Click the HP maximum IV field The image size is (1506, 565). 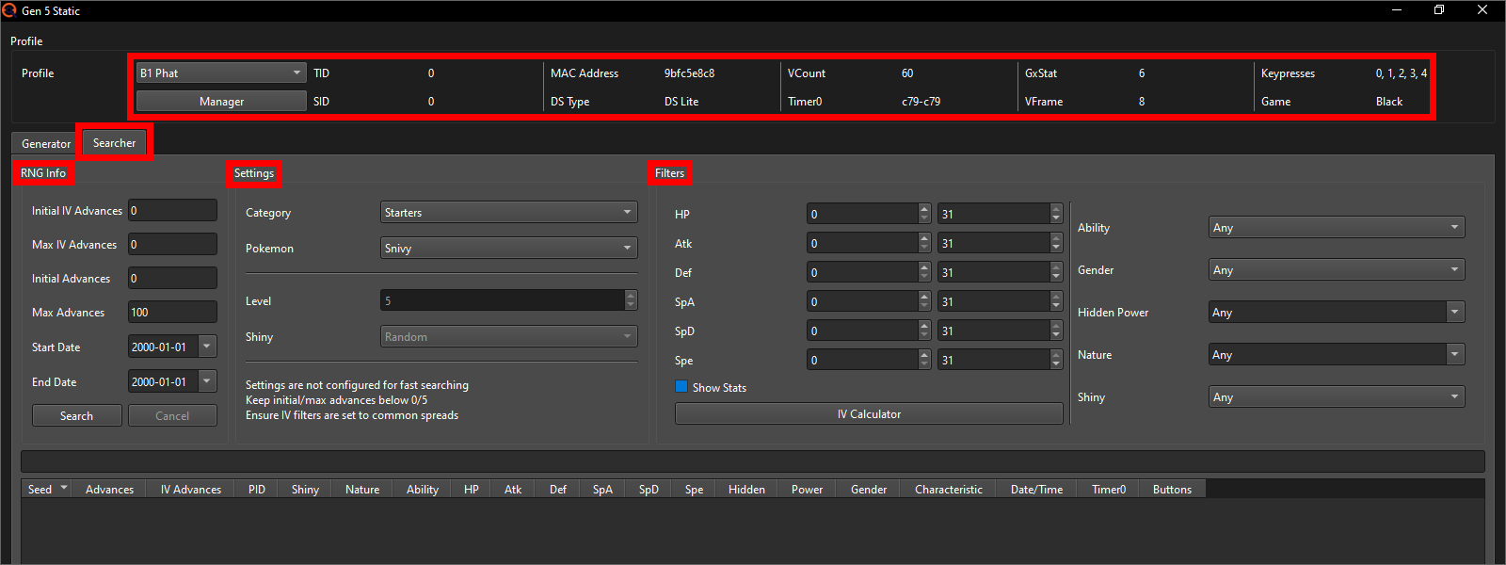point(1000,214)
